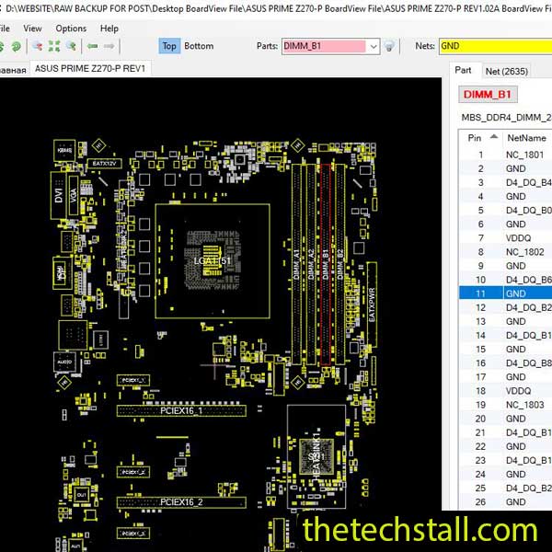
Task: Open the Help menu
Action: coord(109,29)
